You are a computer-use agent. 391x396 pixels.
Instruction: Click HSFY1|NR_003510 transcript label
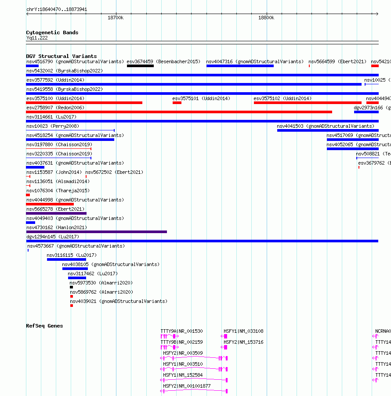point(183,364)
